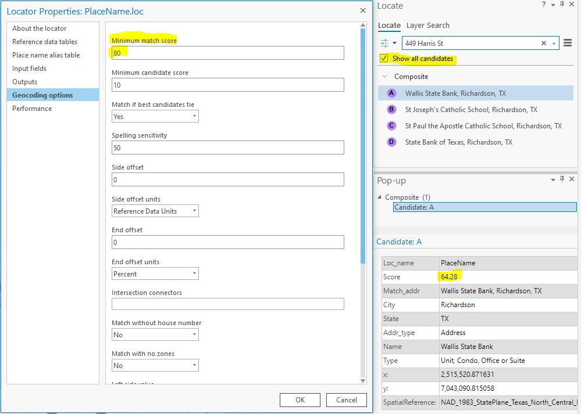This screenshot has width=581, height=414.
Task: Open the Performance page
Action: [x=53, y=109]
